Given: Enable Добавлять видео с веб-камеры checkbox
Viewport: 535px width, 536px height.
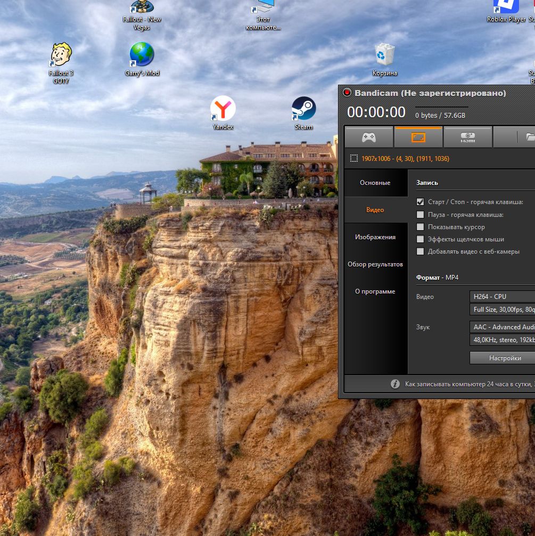Looking at the screenshot, I should click(x=420, y=251).
